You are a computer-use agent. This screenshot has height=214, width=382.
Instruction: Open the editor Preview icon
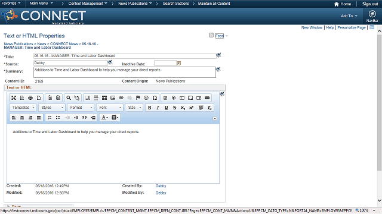point(22,97)
